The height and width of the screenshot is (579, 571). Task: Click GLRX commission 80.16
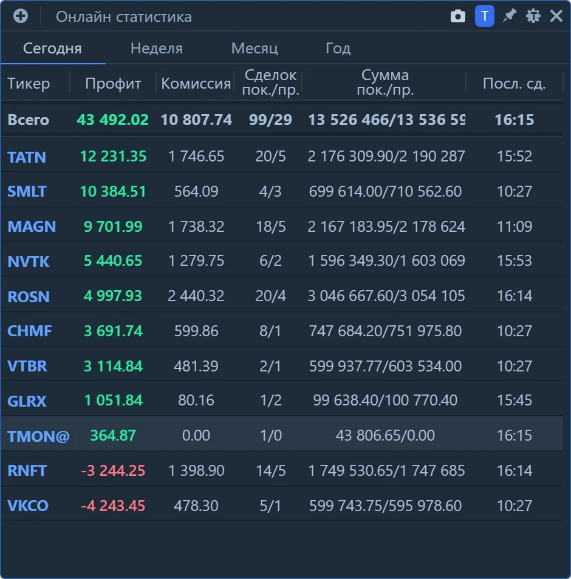pos(196,401)
